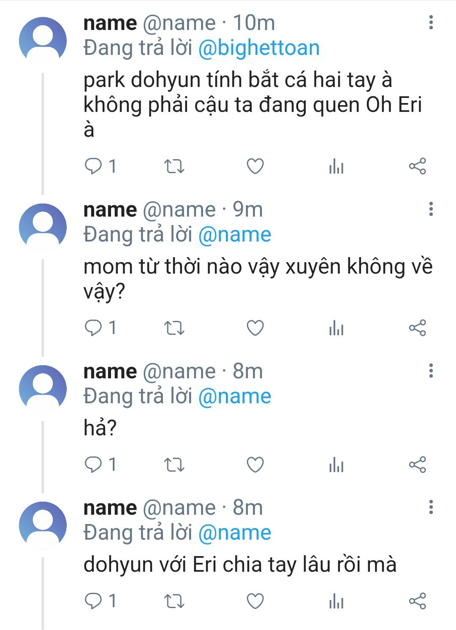456x630 pixels.
Task: Open more options on the 10m tweet
Action: pyautogui.click(x=431, y=23)
